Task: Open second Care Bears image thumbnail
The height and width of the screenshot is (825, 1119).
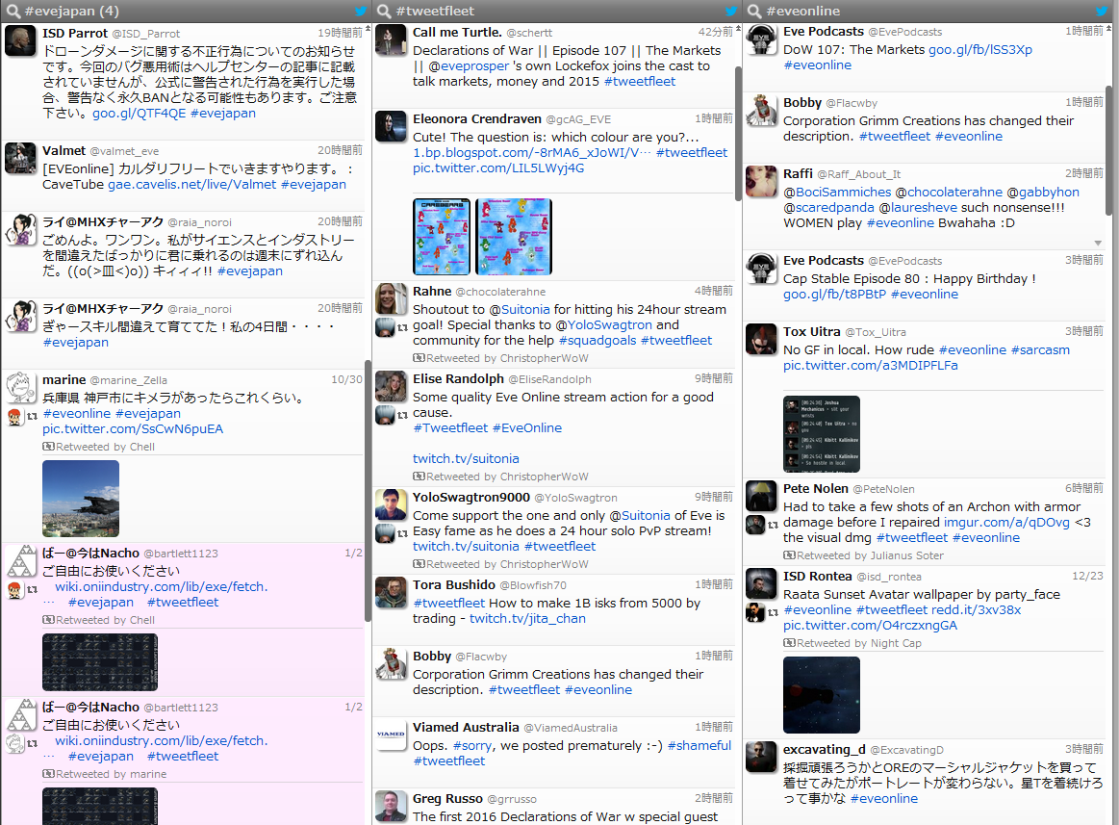Action: (514, 237)
